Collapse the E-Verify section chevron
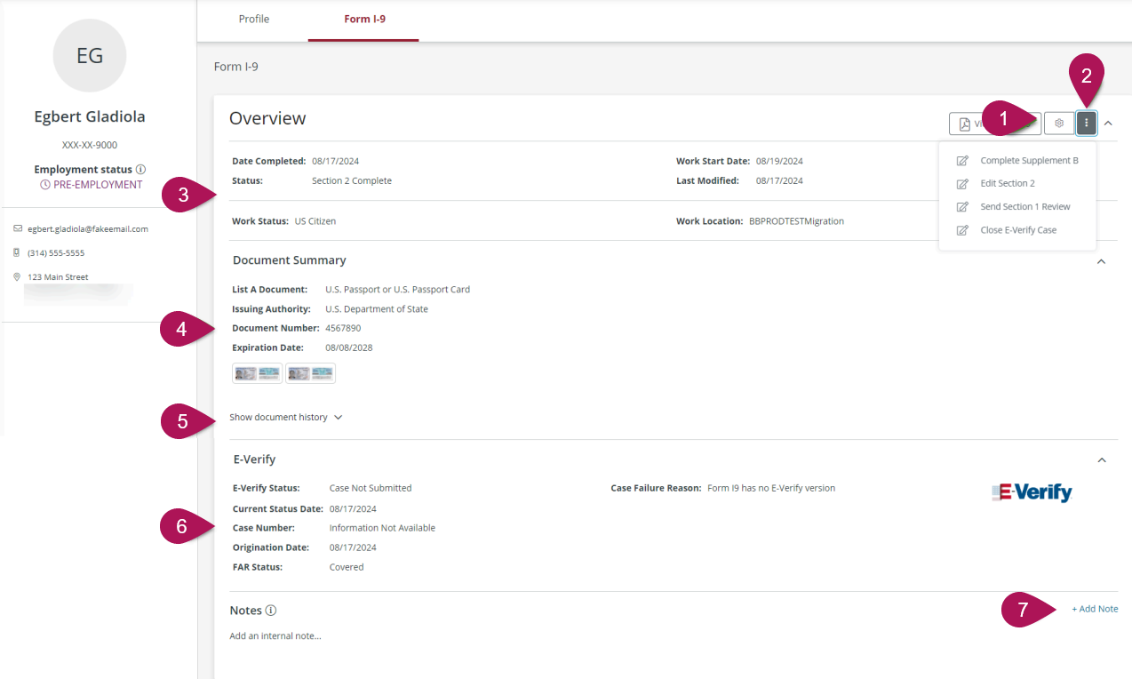The width and height of the screenshot is (1132, 679). click(1102, 460)
